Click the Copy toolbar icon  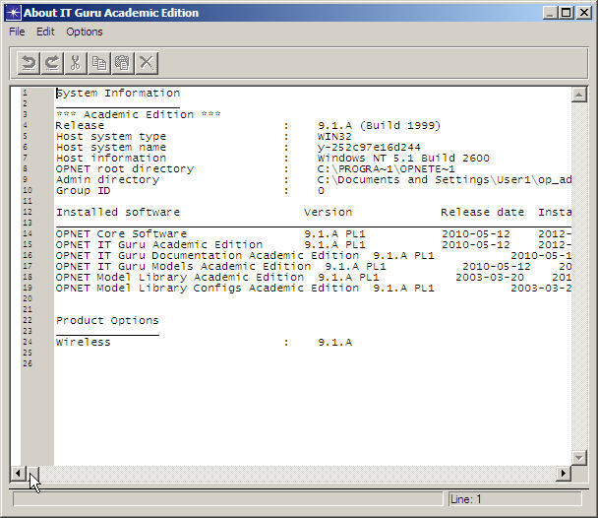[x=99, y=63]
